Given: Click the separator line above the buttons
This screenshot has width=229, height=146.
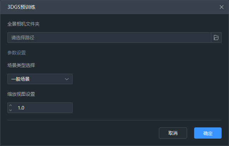Looking at the screenshot, I should [114, 120].
